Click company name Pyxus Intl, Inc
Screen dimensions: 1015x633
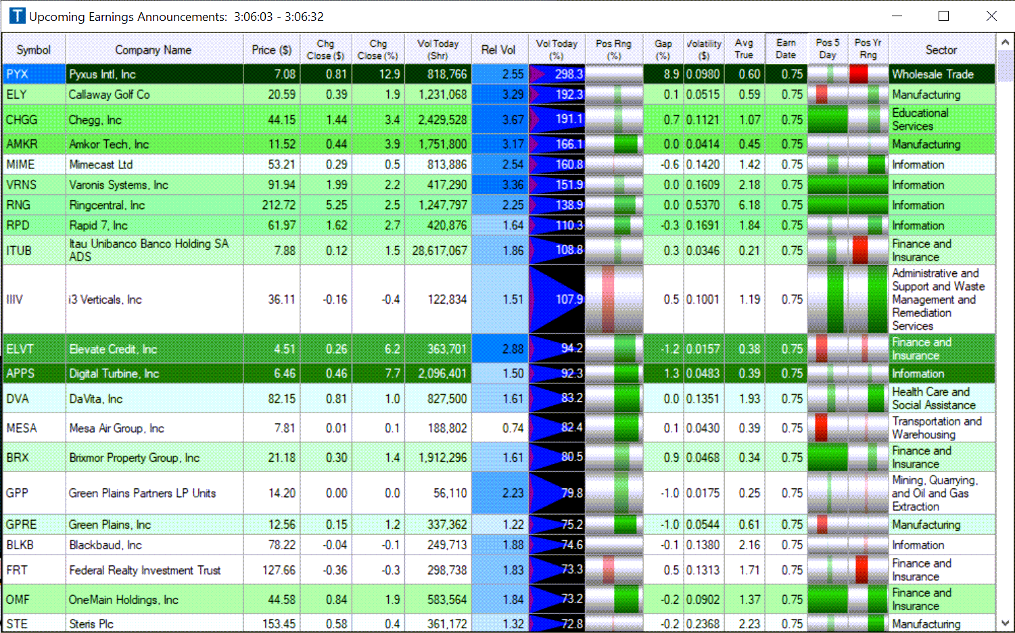point(102,74)
